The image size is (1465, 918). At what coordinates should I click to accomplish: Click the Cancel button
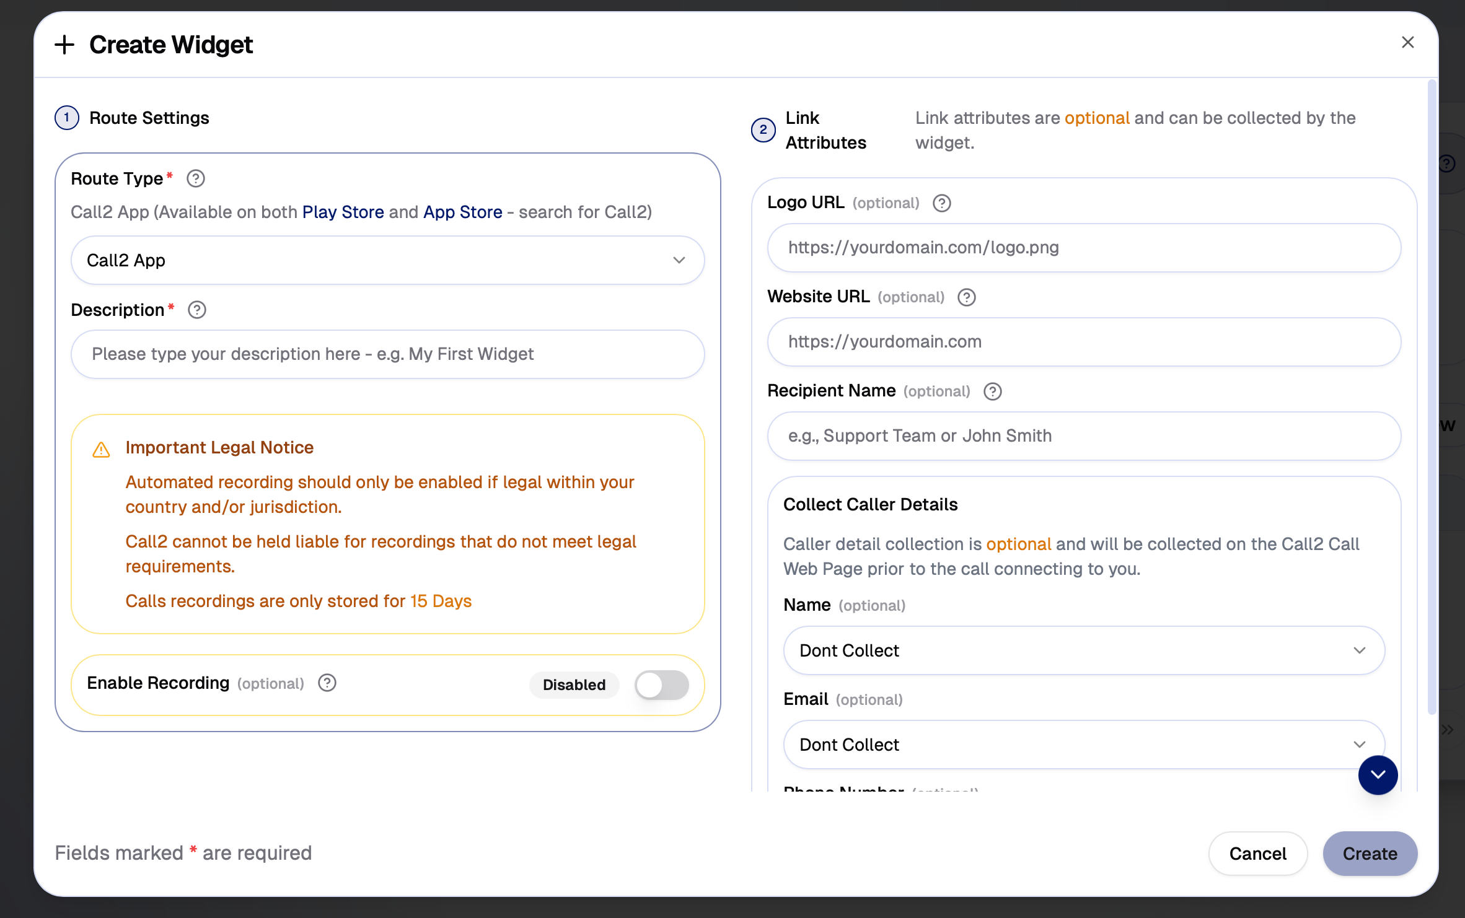[1257, 854]
